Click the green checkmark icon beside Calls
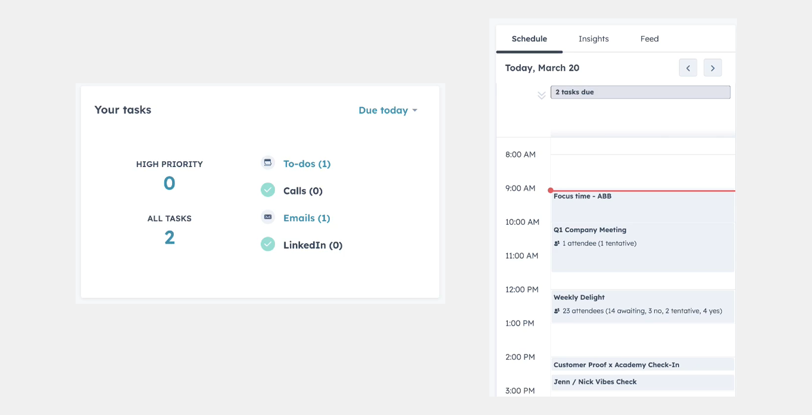812x415 pixels. [267, 190]
